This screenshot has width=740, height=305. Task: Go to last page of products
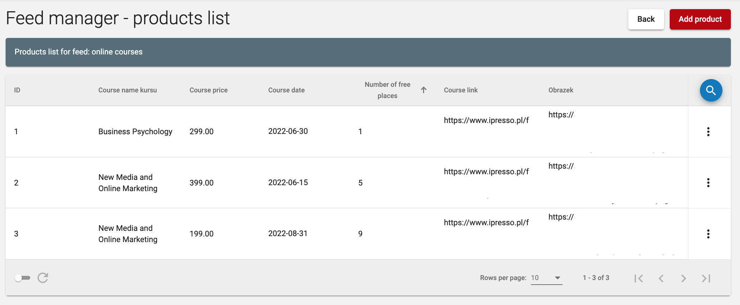point(706,278)
